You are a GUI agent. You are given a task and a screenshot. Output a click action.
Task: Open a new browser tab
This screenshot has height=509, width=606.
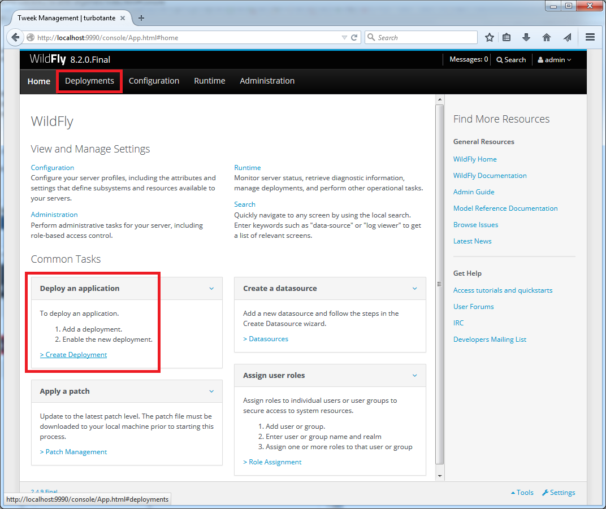(141, 18)
